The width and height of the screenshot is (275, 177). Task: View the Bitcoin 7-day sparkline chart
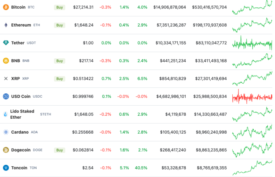point(252,7)
